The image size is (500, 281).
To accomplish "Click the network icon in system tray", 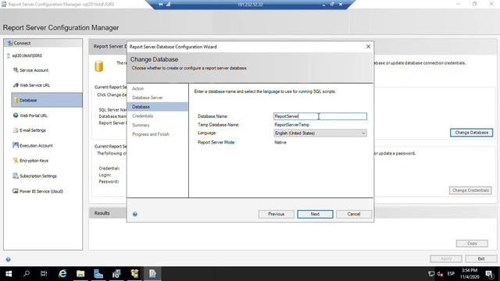I will 431,274.
